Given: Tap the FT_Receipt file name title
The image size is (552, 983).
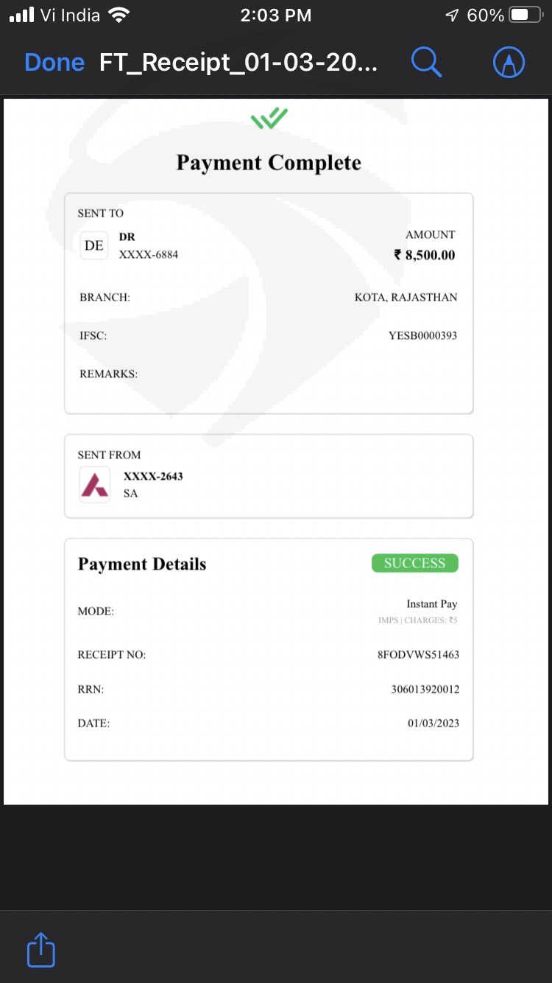Looking at the screenshot, I should pos(238,63).
